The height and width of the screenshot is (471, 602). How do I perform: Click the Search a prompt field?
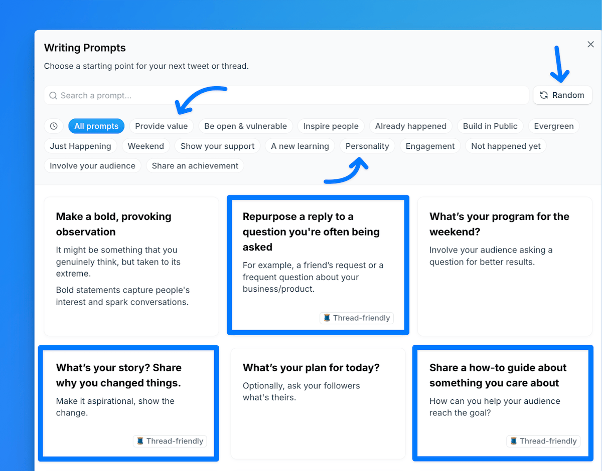pyautogui.click(x=286, y=95)
